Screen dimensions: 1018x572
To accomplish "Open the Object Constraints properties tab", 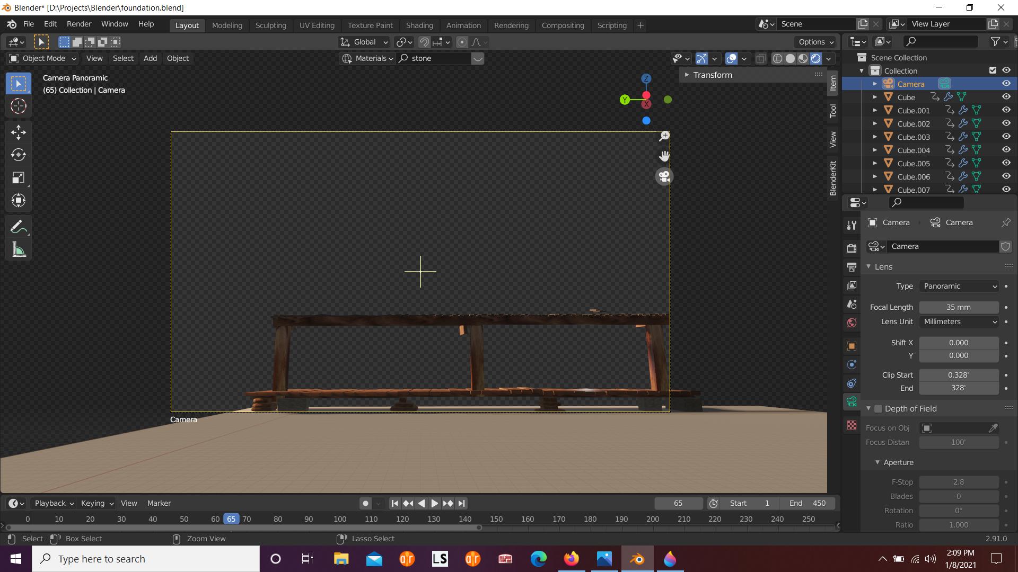I will 852,383.
